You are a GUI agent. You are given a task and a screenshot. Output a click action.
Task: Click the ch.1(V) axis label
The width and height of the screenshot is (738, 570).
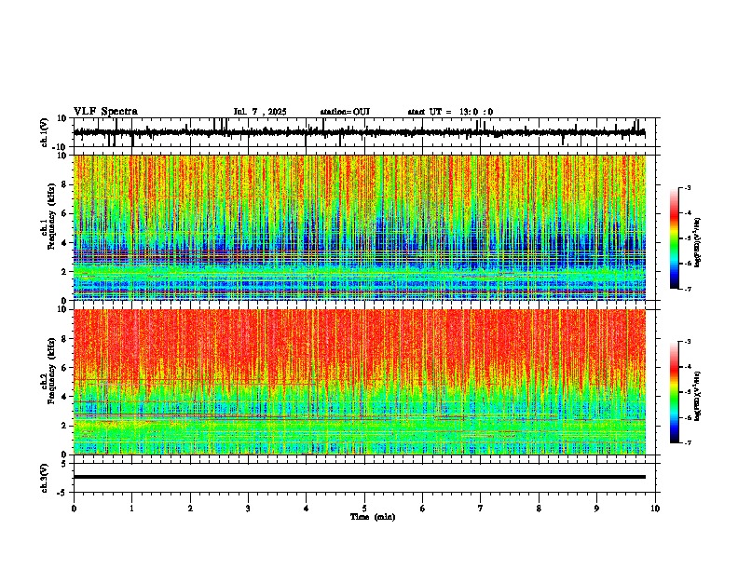pos(45,132)
